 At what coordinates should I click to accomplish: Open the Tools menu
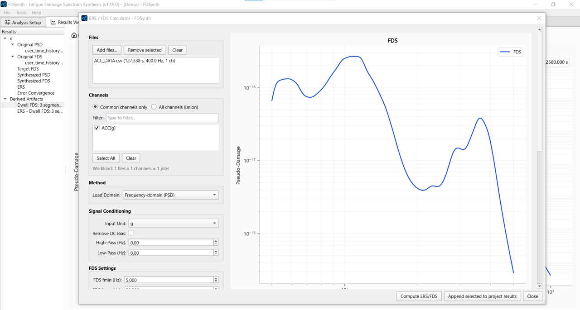point(21,12)
